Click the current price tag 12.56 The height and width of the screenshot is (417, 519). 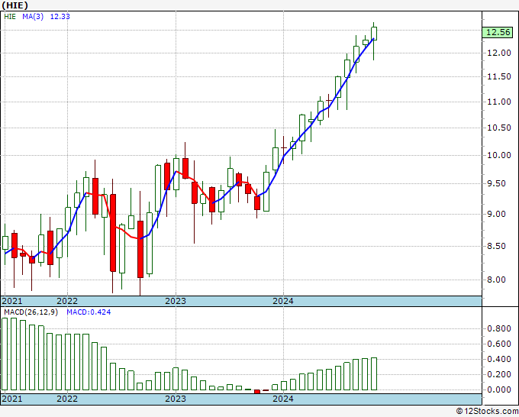pos(498,32)
